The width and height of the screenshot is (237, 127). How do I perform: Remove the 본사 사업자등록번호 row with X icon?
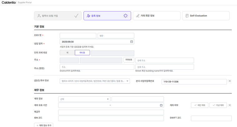point(230,81)
